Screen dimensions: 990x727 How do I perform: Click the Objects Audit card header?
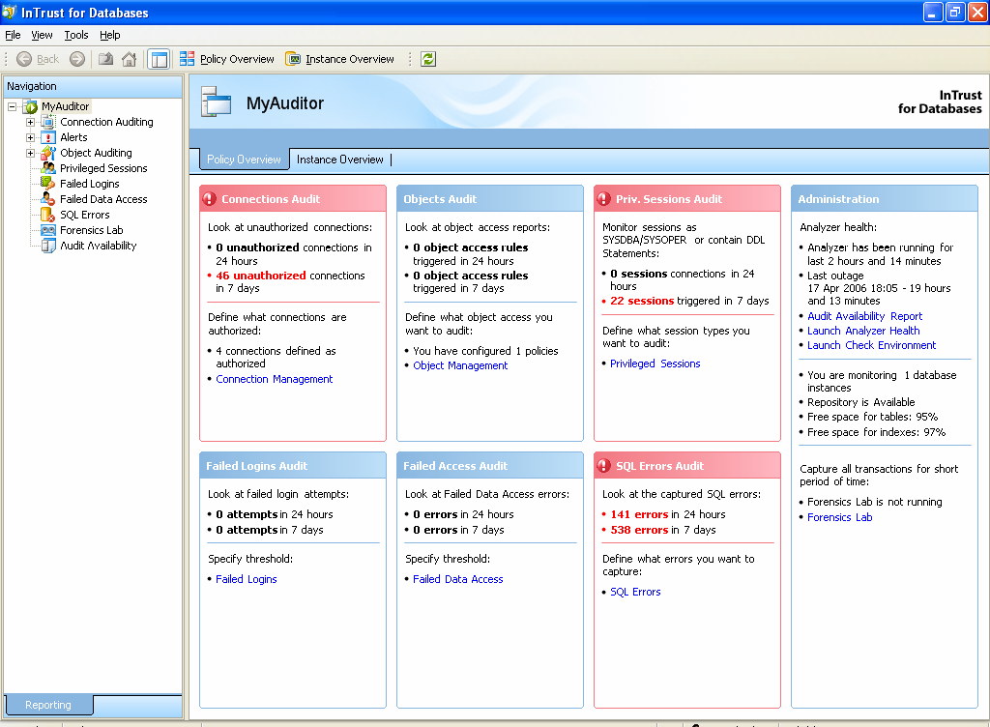(490, 199)
